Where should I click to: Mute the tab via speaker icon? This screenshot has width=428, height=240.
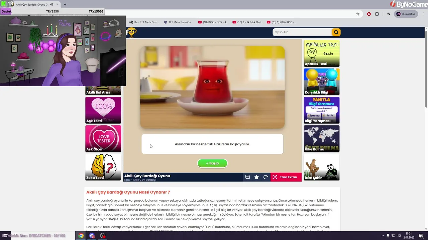click(52, 5)
